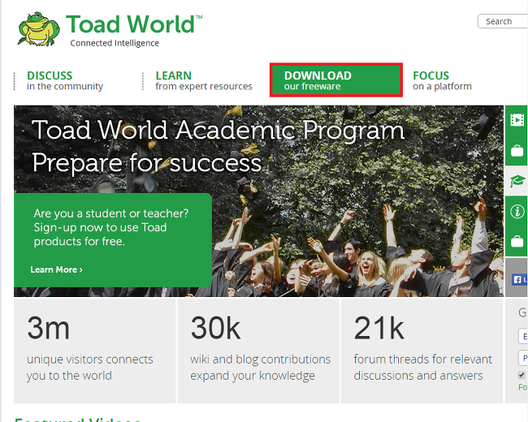Select the graduation cap academic icon
The image size is (528, 422).
[x=517, y=181]
